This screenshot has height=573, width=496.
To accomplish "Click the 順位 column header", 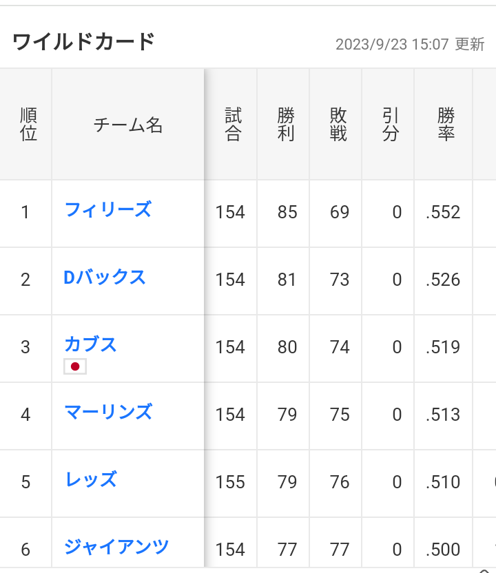I will (28, 124).
